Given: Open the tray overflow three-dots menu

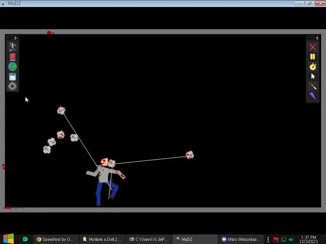Looking at the screenshot, I should [x=268, y=240].
